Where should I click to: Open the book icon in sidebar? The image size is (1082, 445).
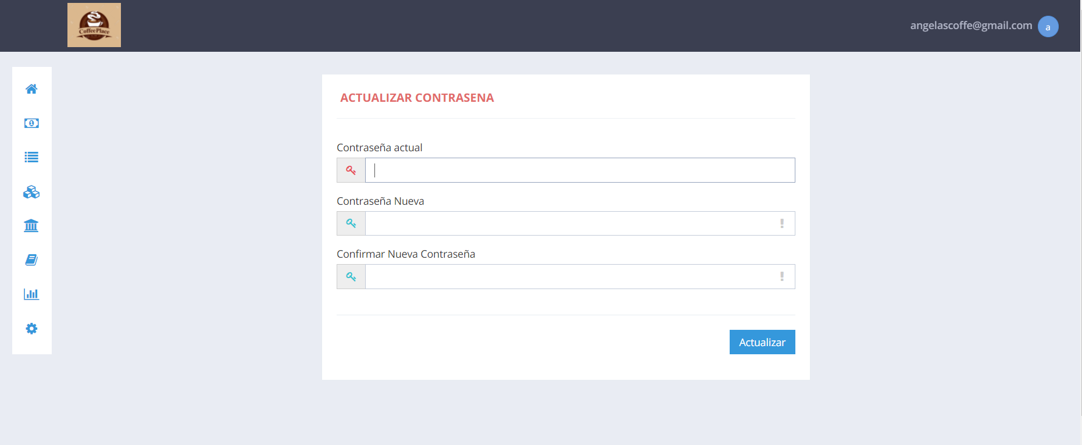pyautogui.click(x=31, y=260)
